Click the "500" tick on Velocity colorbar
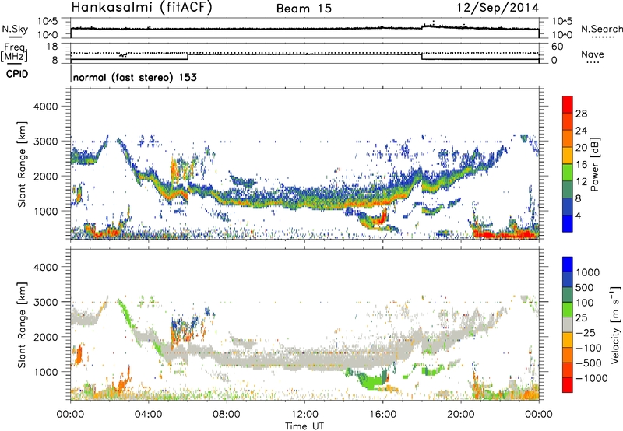Viewport: 623px width, 431px height. click(585, 287)
